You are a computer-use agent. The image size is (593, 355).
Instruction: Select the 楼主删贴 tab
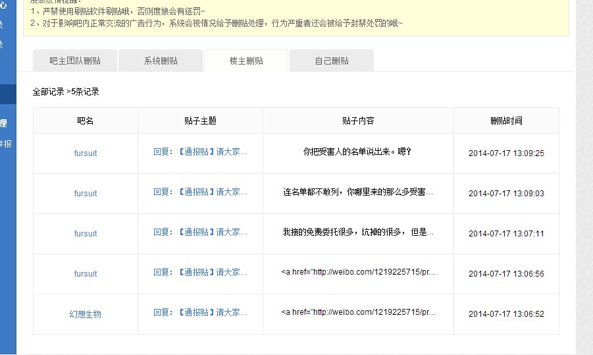pos(246,61)
